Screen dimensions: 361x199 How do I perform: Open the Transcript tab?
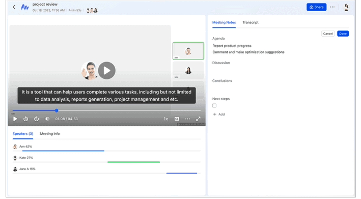[x=251, y=22]
